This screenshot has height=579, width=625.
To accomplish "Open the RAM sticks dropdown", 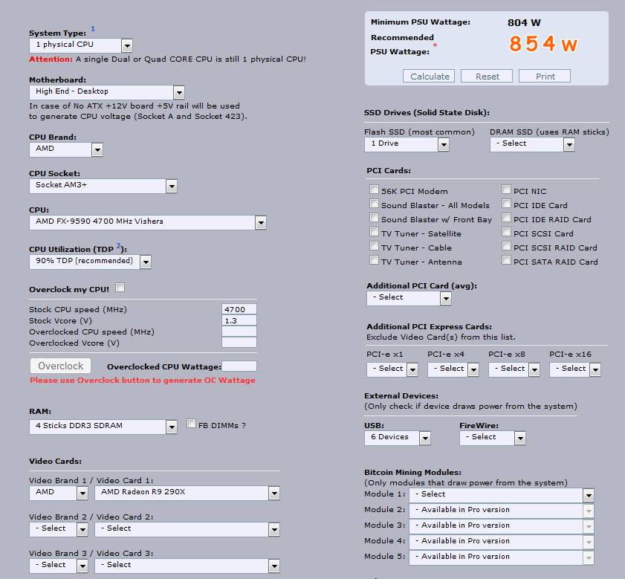I will (103, 427).
